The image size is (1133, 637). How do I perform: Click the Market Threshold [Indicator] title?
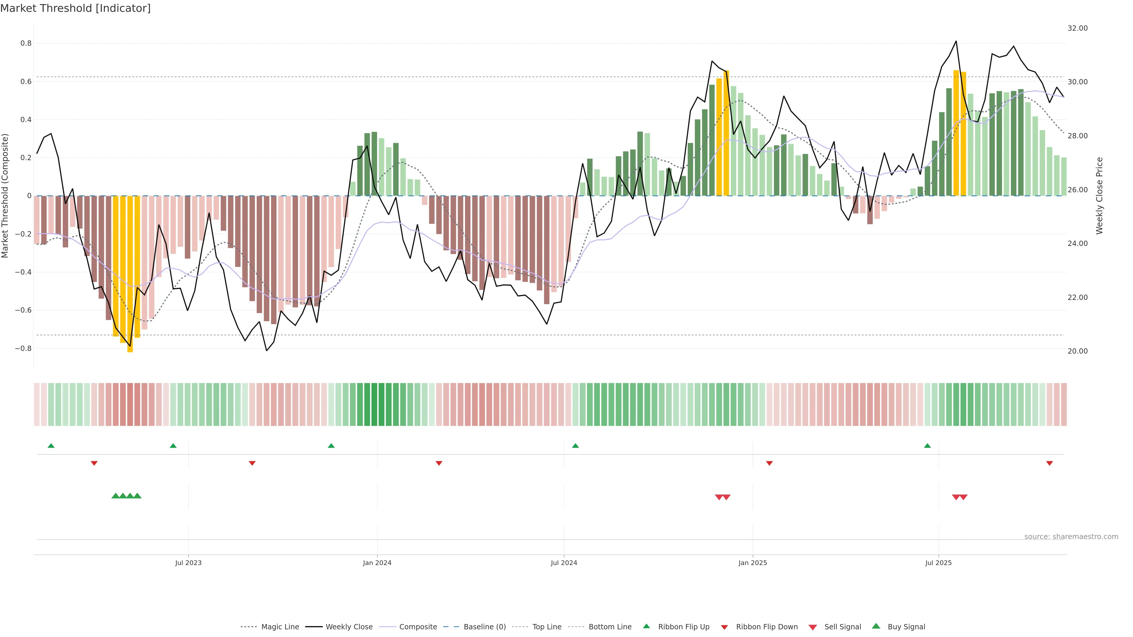click(x=75, y=8)
